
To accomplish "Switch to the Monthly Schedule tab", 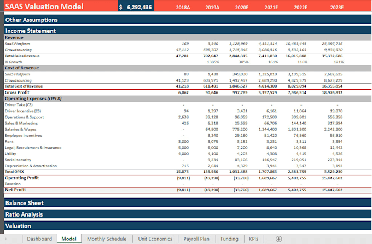I will tap(107, 239).
